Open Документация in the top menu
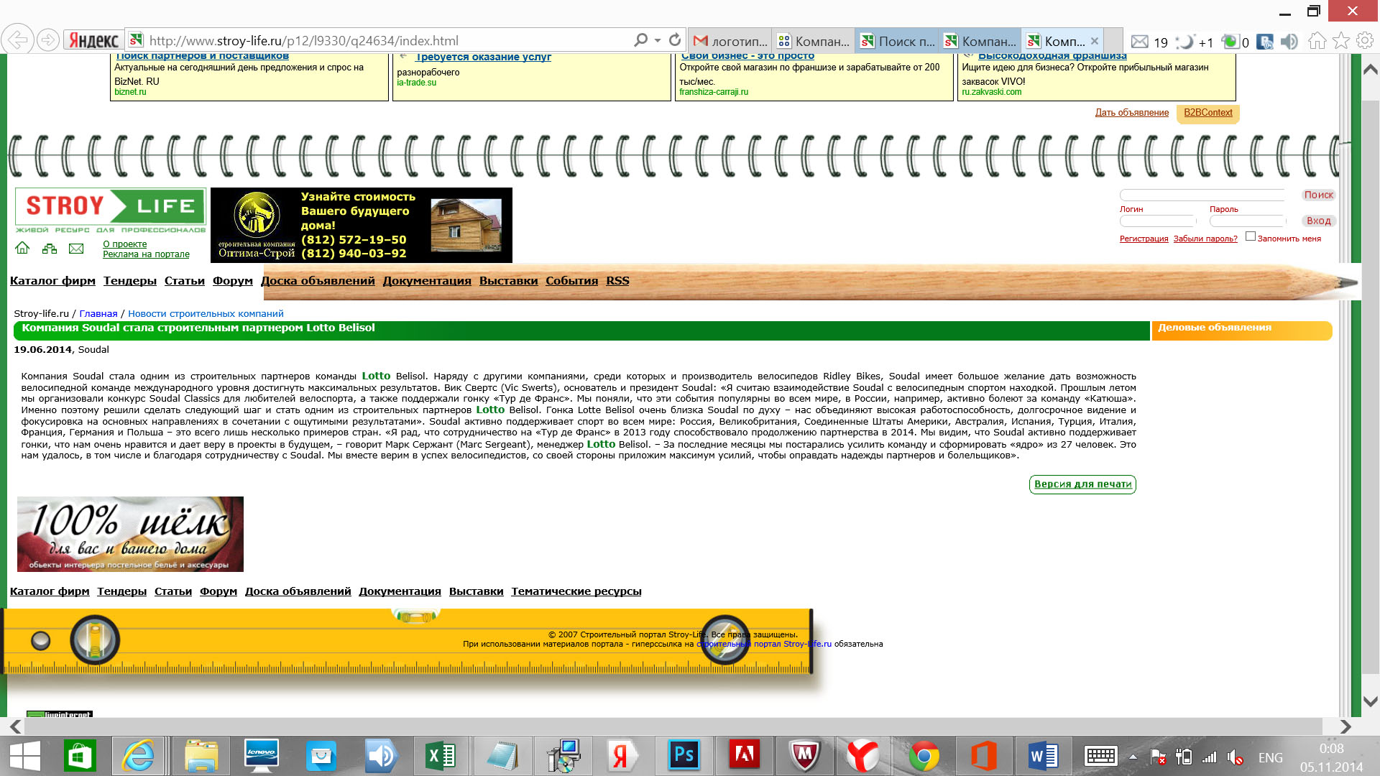Image resolution: width=1380 pixels, height=776 pixels. tap(427, 281)
